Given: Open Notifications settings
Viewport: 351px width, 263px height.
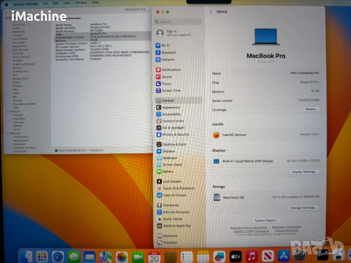Looking at the screenshot, I should point(168,70).
